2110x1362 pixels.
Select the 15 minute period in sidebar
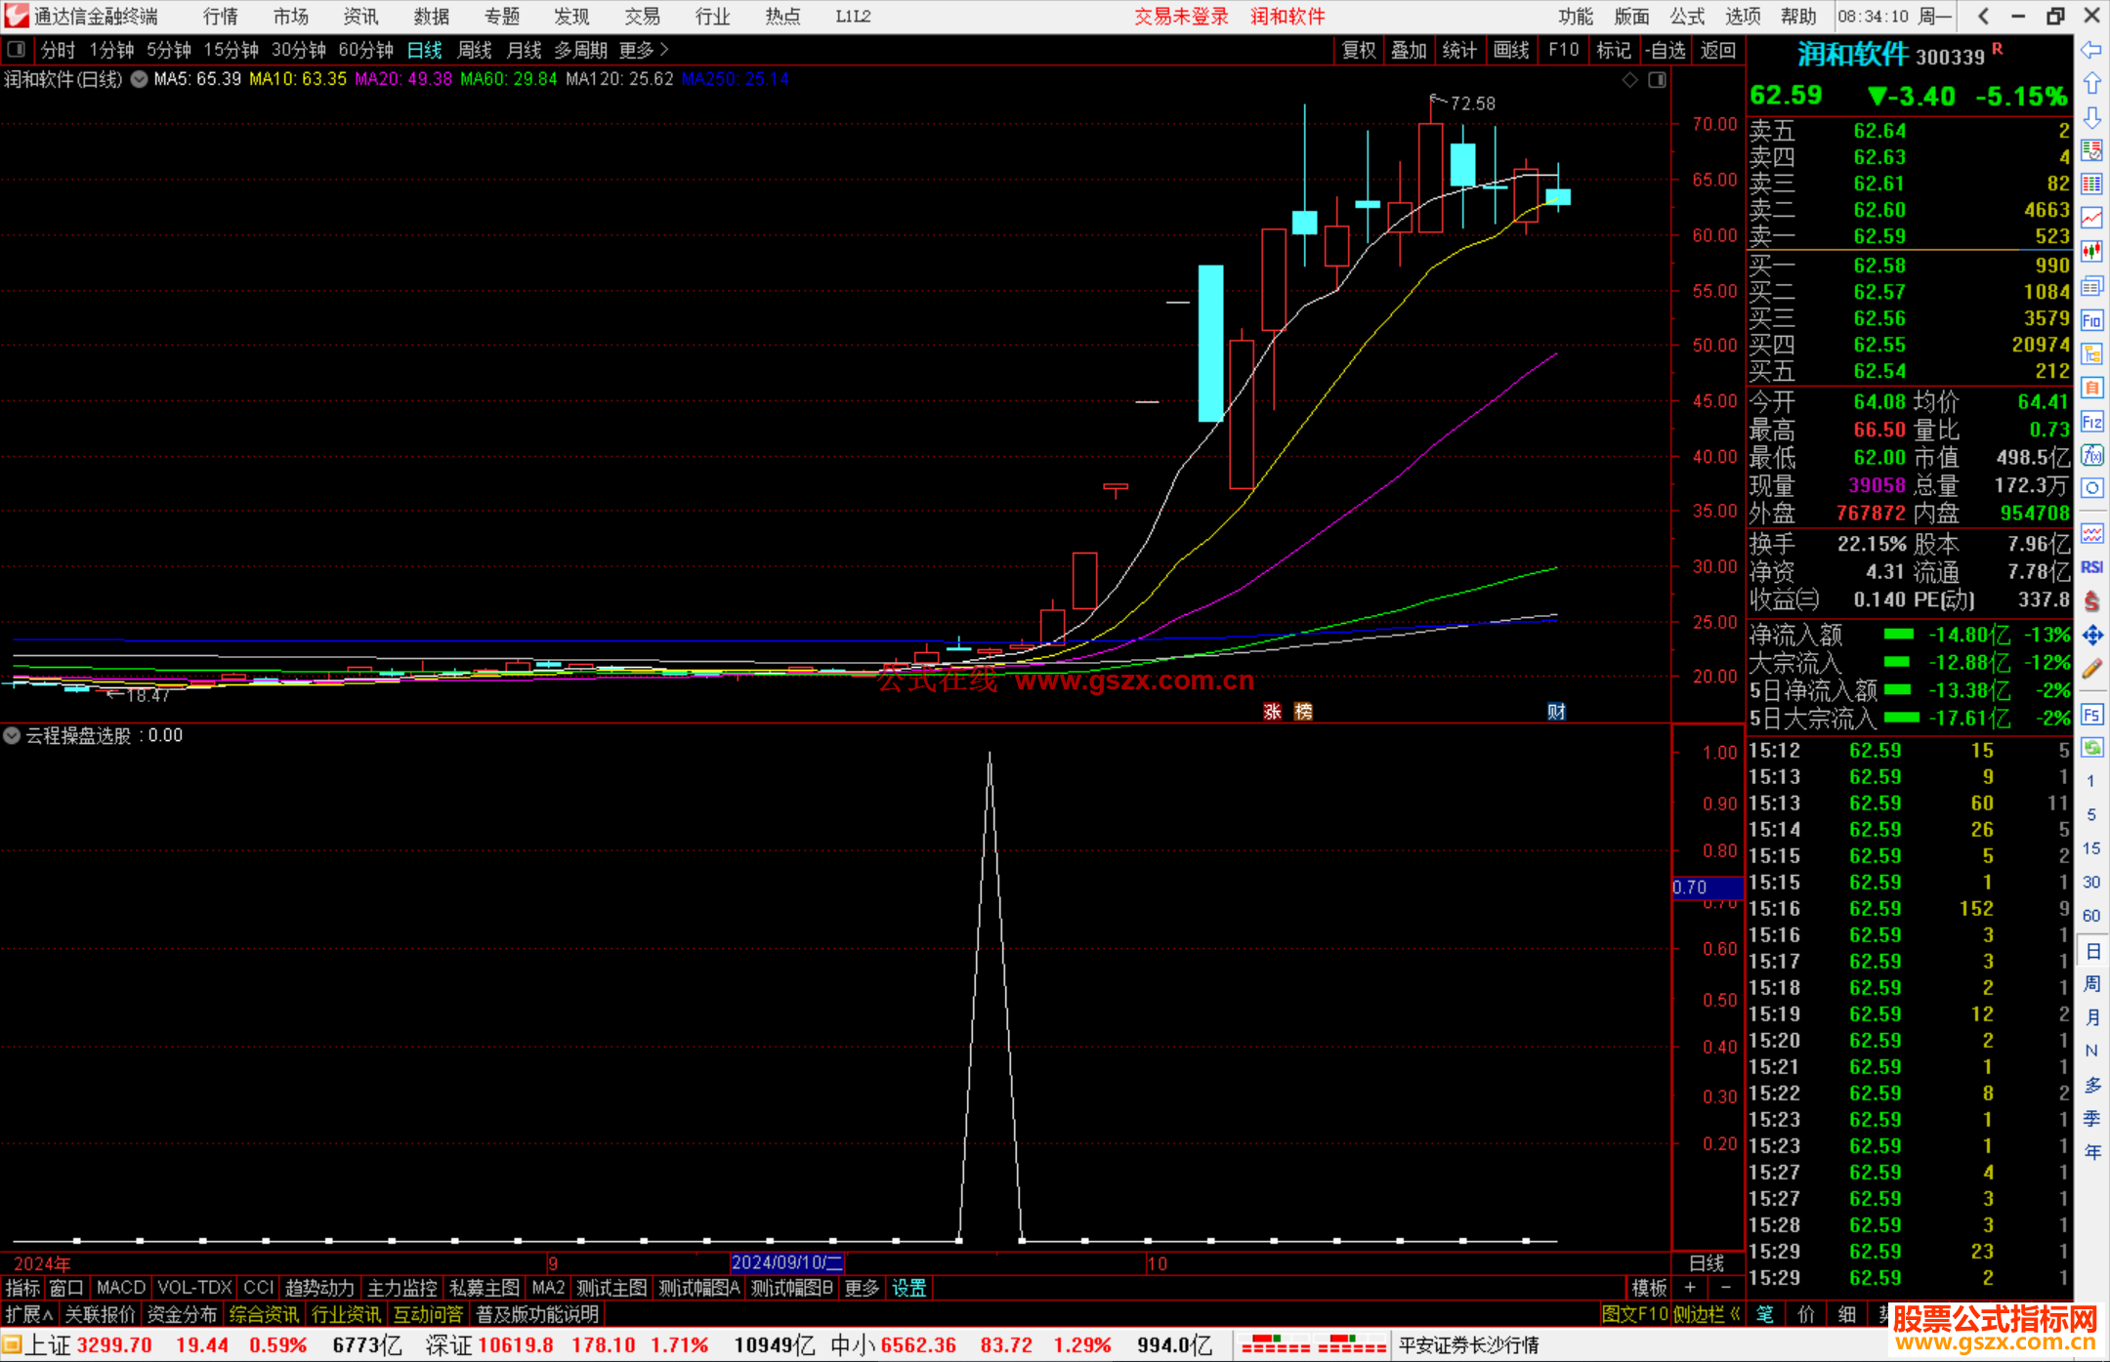2090,848
